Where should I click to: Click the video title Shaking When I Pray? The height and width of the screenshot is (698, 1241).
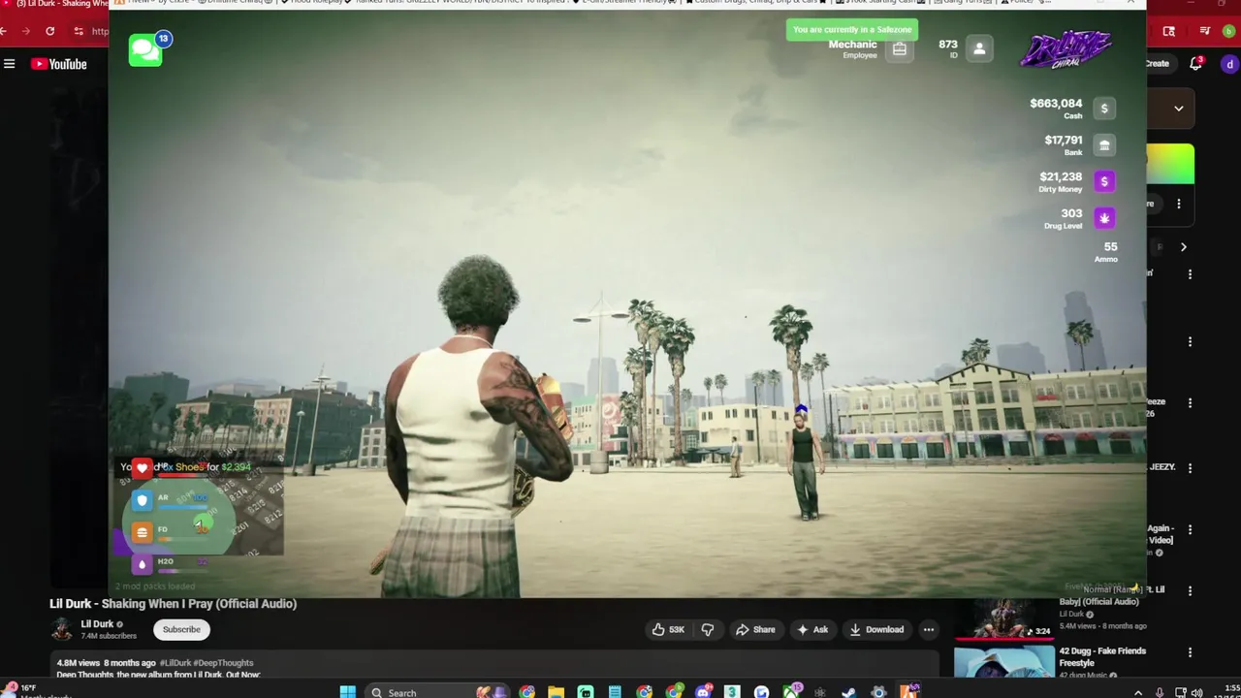173,604
